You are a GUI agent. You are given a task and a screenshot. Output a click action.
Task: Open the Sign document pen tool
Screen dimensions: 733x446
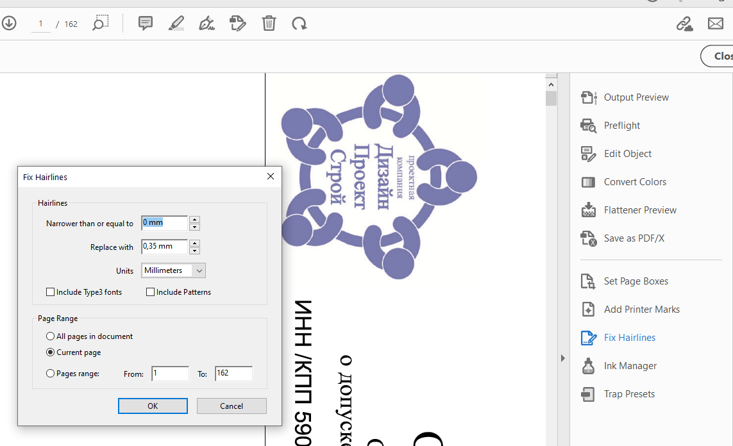206,23
